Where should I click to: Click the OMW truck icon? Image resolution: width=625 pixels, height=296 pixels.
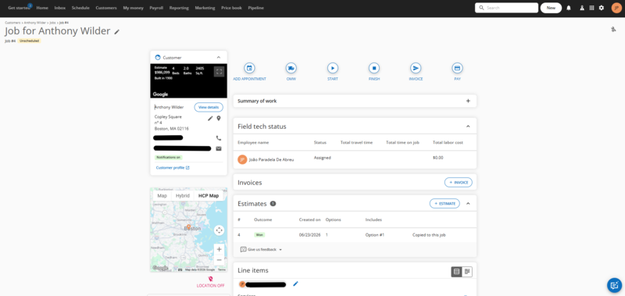[291, 68]
